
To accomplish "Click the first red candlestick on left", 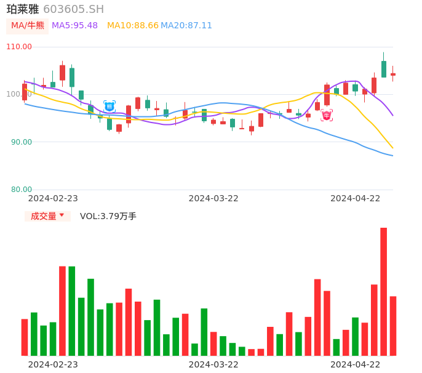I will pyautogui.click(x=25, y=92).
